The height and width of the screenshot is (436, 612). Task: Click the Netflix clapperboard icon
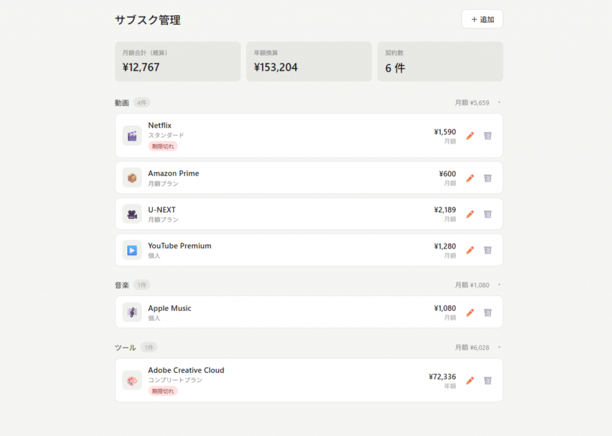pos(132,136)
